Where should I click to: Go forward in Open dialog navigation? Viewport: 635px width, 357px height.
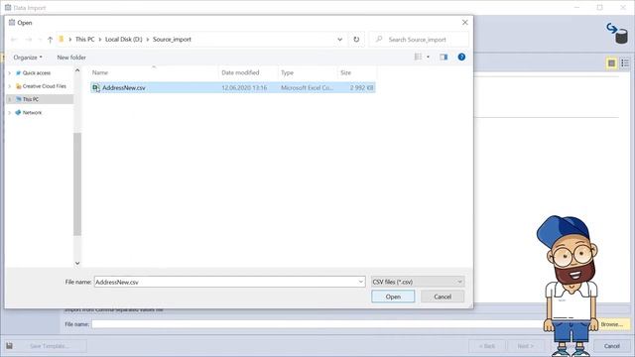pyautogui.click(x=29, y=40)
